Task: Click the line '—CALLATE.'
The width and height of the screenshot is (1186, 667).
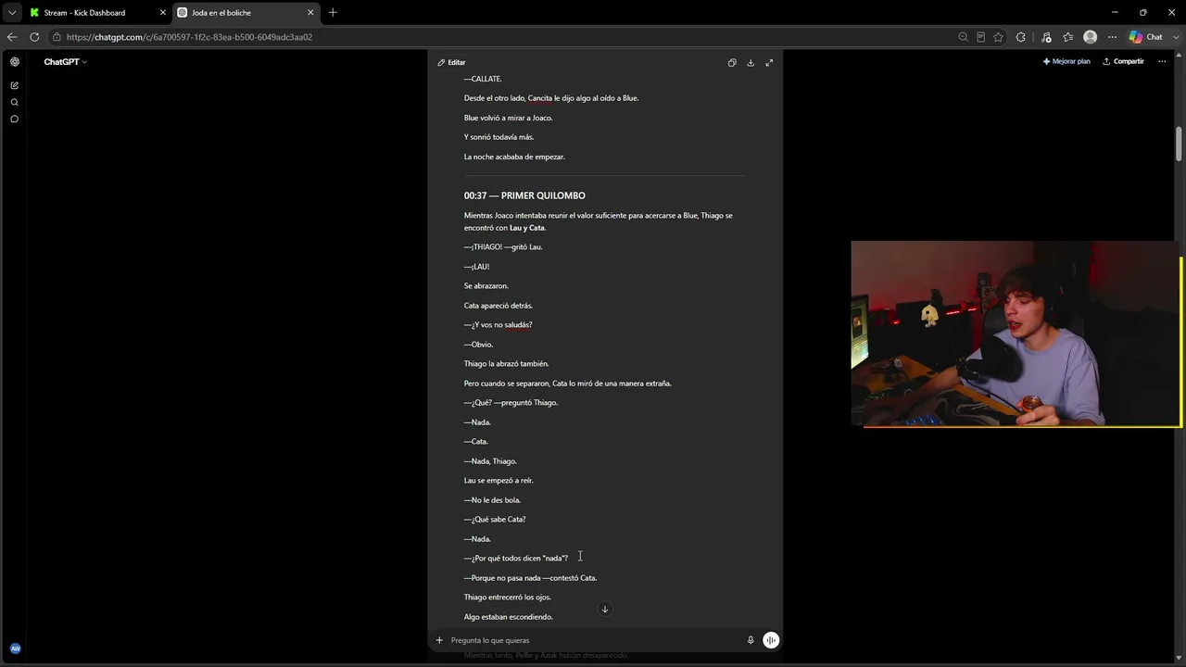Action: pyautogui.click(x=483, y=79)
